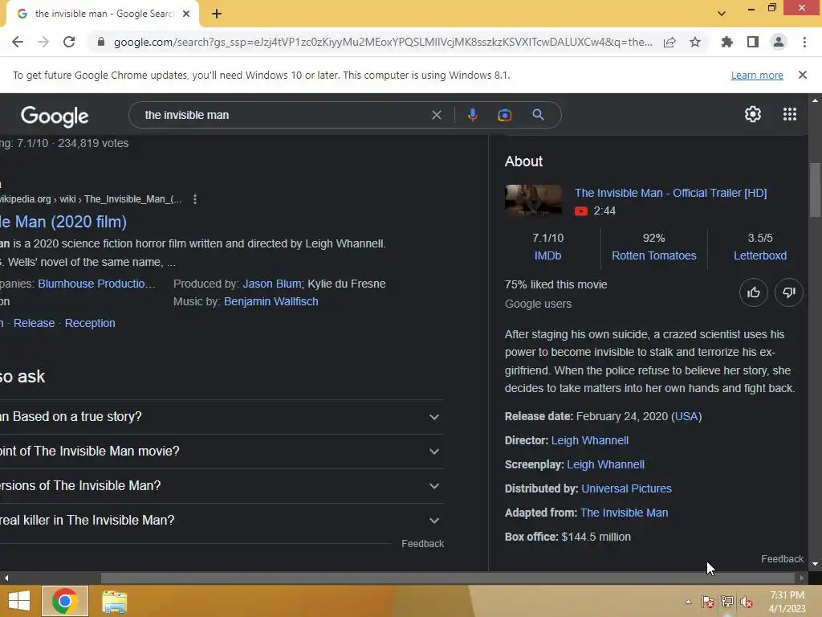Jump to the Release section link

tap(34, 323)
